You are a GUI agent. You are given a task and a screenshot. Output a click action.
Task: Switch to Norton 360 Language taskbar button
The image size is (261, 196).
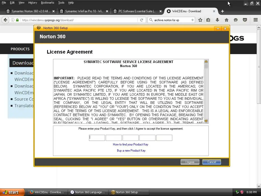(x=88, y=192)
